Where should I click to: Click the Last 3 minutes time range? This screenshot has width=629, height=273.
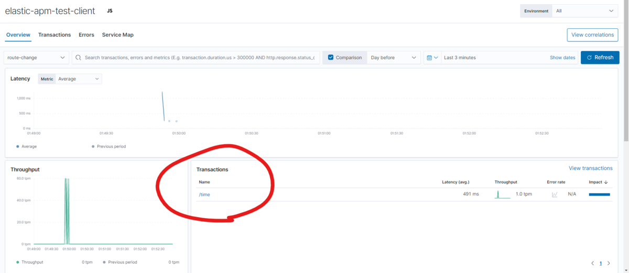pyautogui.click(x=460, y=58)
